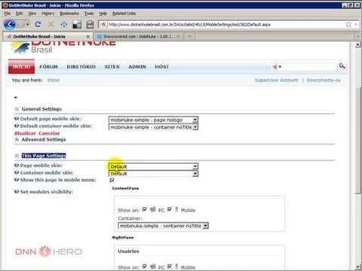Click the toolbar icon right of Home
The width and height of the screenshot is (362, 271).
[x=77, y=24]
